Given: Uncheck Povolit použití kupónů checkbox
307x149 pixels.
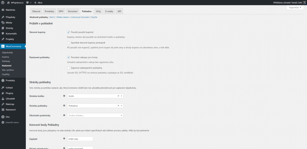Looking at the screenshot, I should pyautogui.click(x=68, y=32).
